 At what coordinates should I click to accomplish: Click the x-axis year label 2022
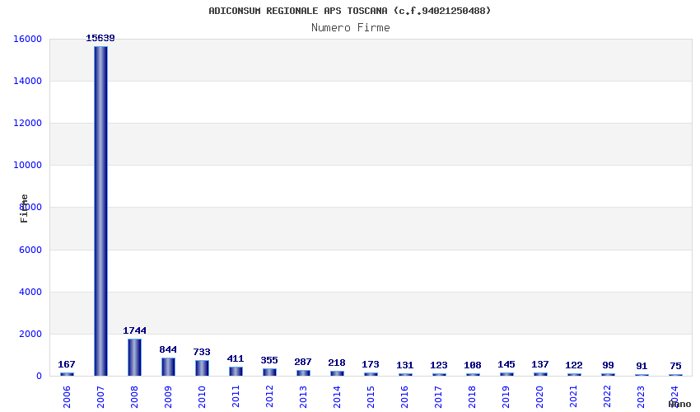point(608,397)
